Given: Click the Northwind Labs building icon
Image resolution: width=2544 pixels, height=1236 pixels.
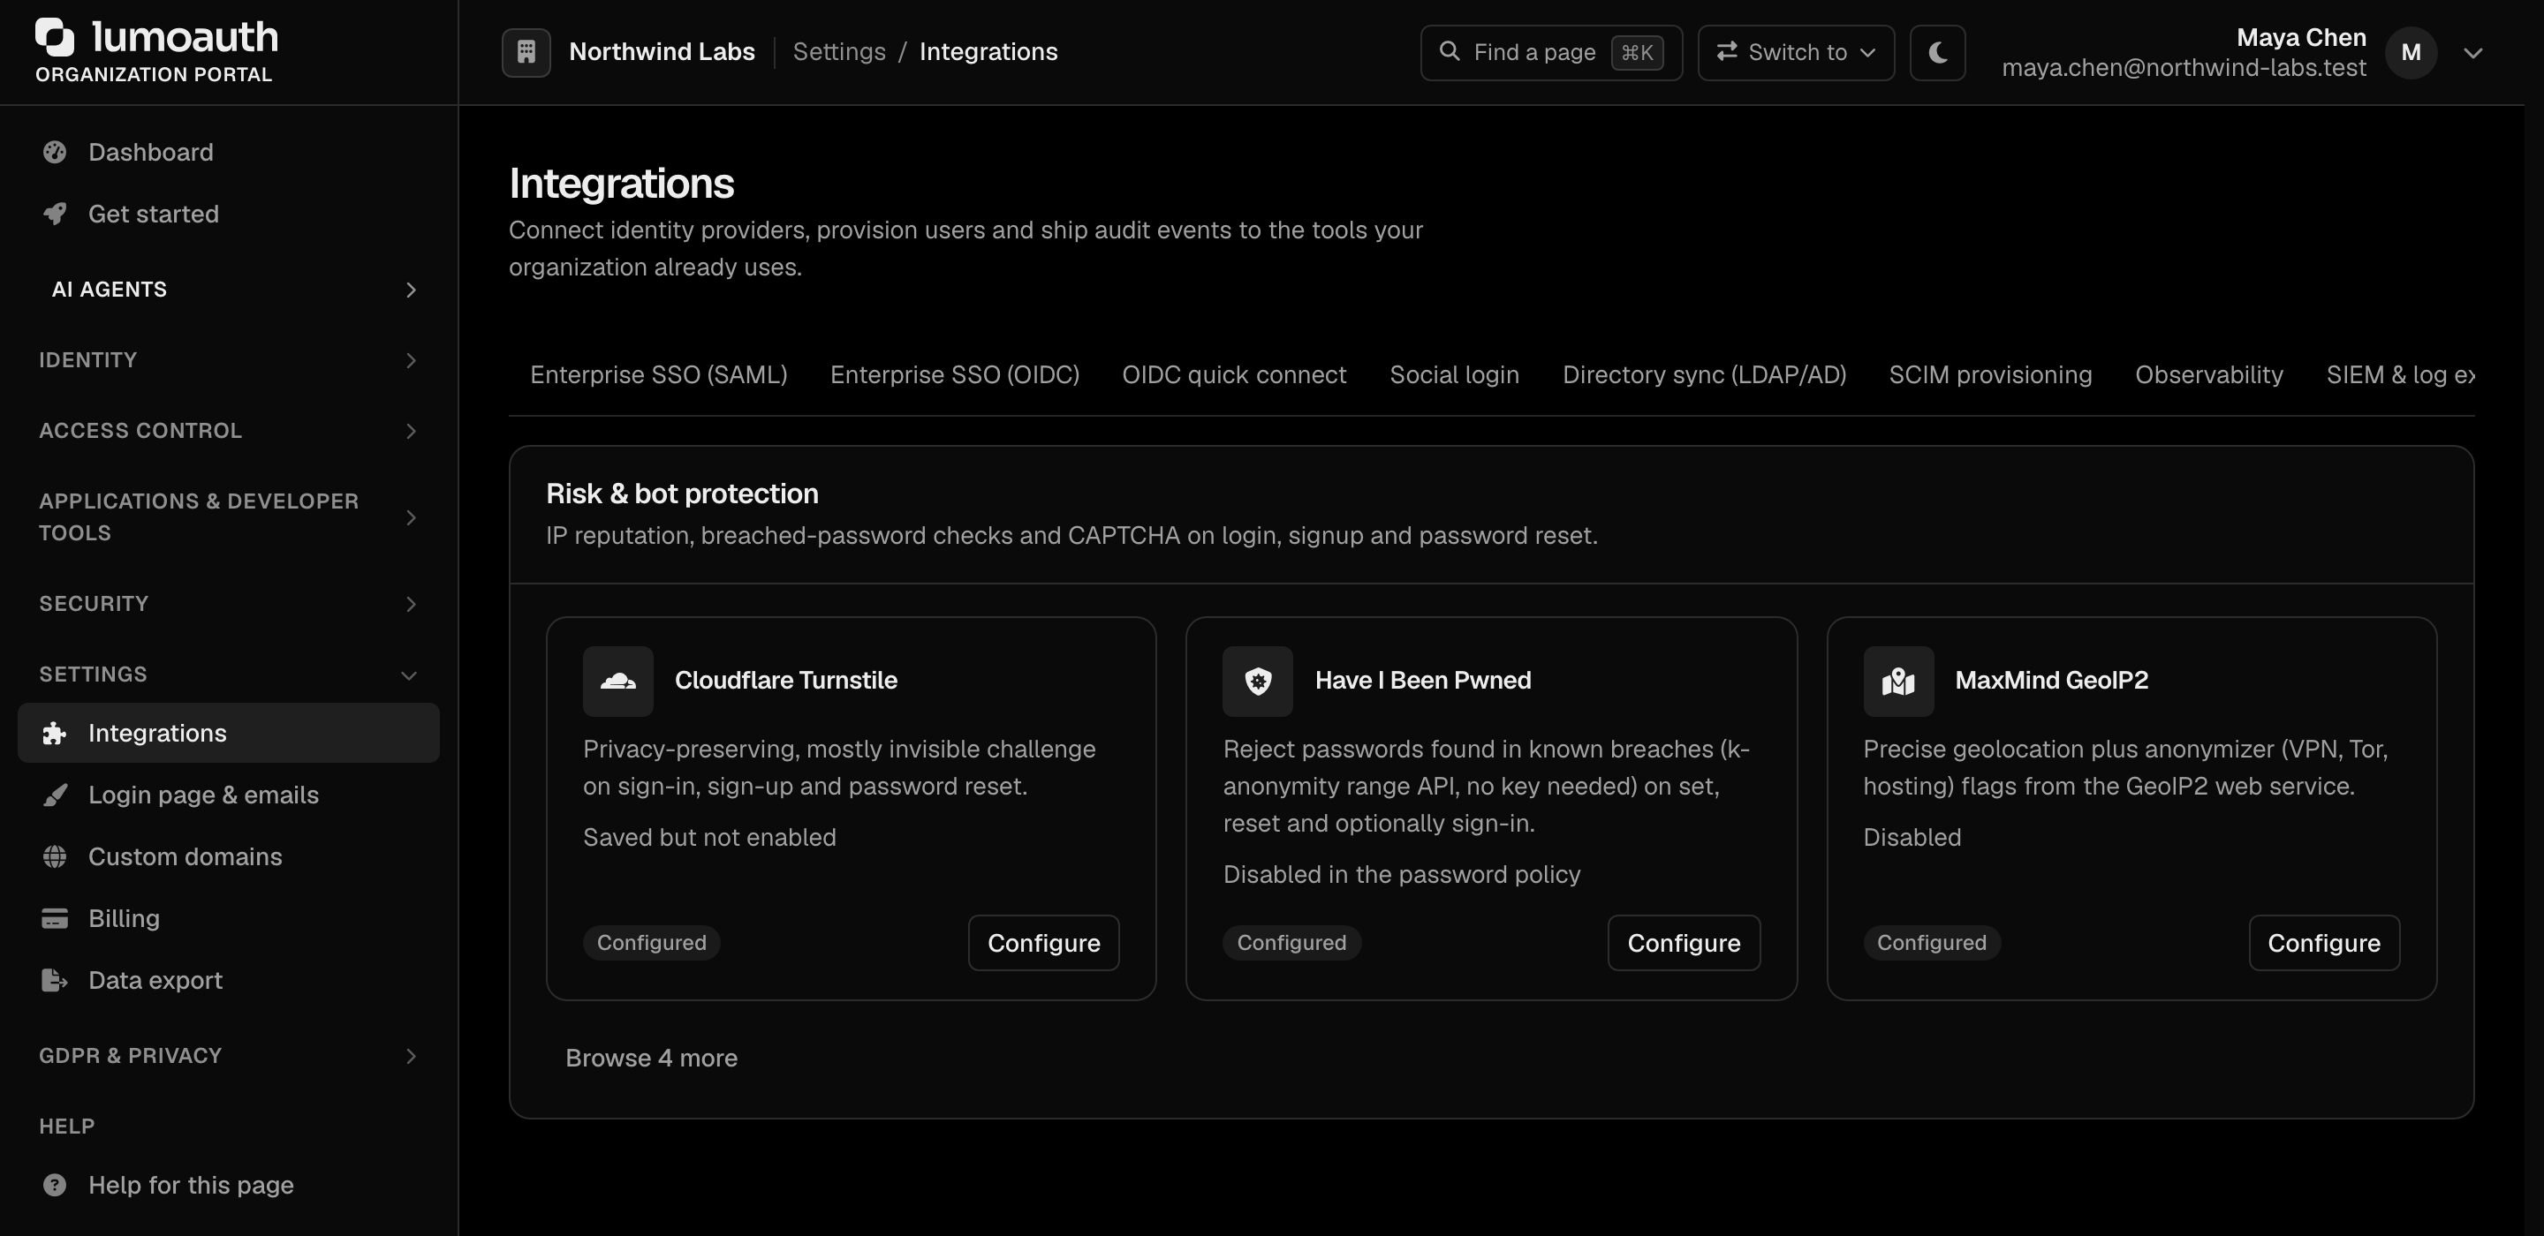Looking at the screenshot, I should click(x=526, y=52).
